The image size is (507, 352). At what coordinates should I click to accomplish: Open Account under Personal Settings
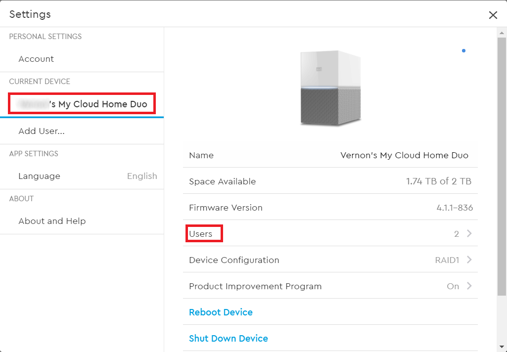click(x=82, y=59)
